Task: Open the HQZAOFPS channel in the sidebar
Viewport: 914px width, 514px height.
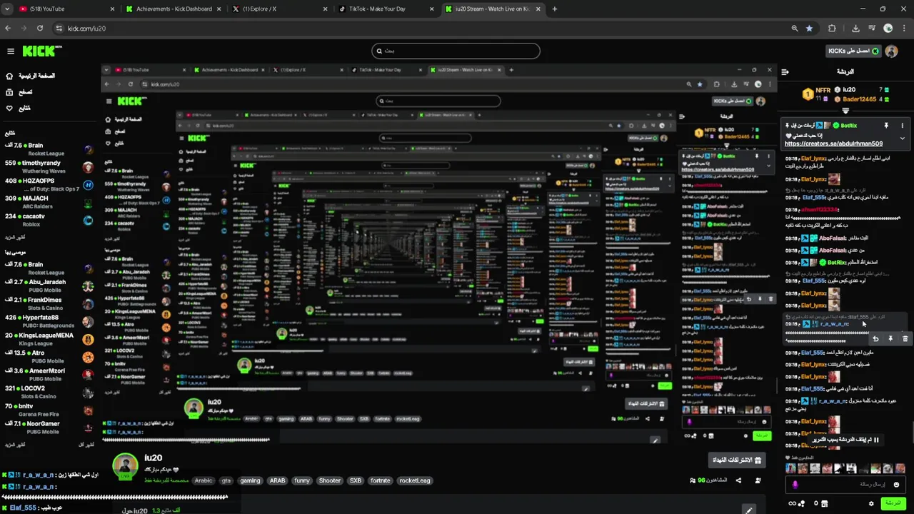Action: (x=49, y=184)
